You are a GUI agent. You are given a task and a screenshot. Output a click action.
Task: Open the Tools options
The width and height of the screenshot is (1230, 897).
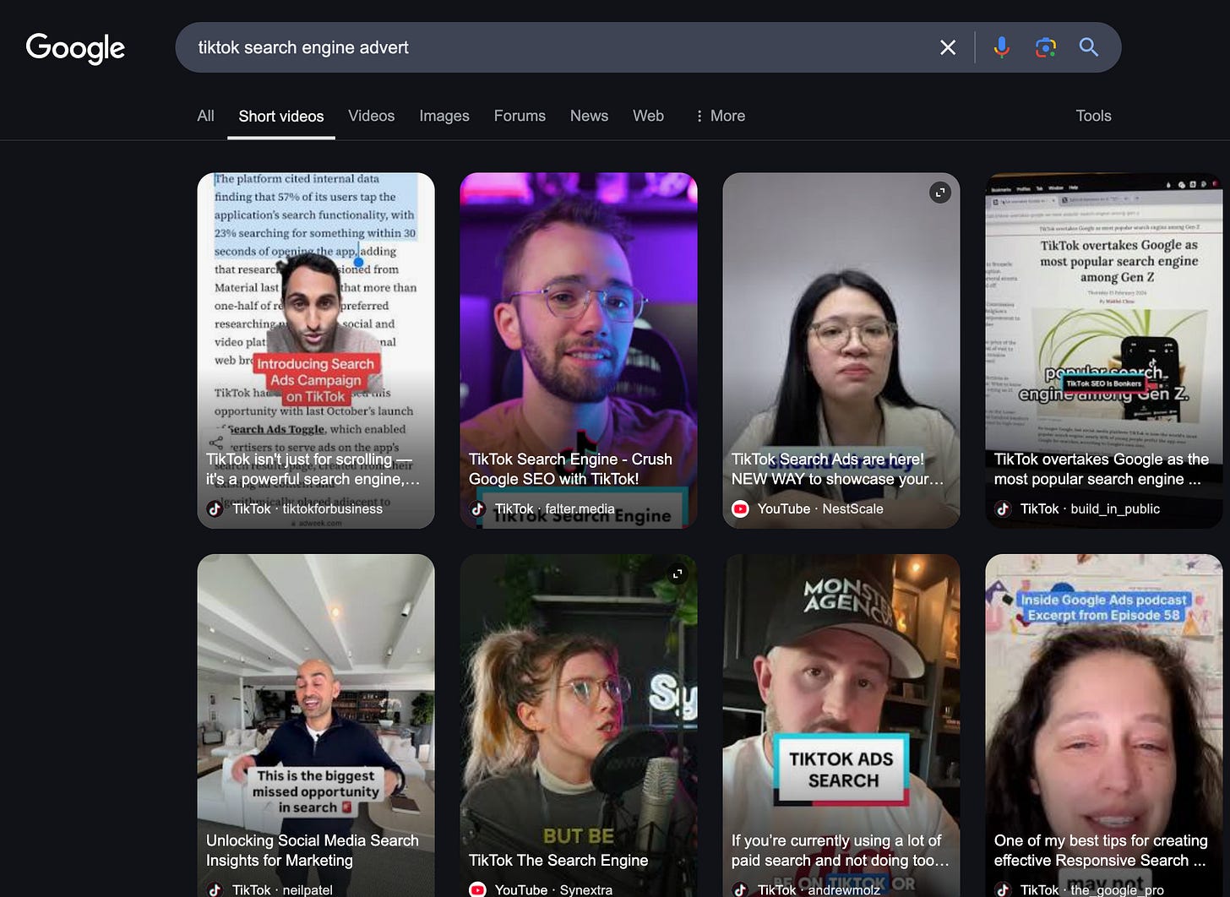tap(1093, 116)
